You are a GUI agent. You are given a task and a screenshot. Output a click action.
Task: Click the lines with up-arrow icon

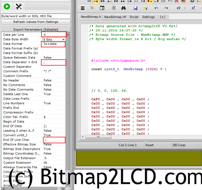(x=193, y=8)
